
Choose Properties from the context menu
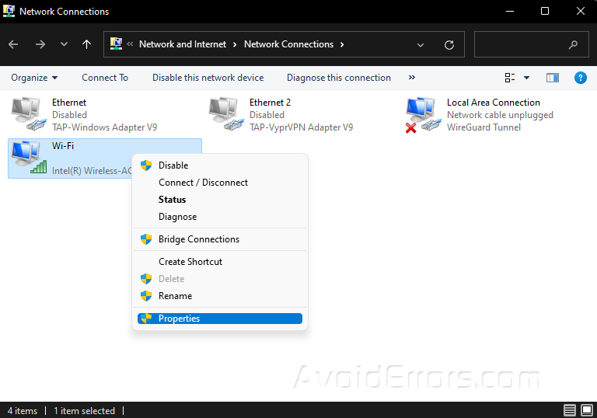point(179,319)
